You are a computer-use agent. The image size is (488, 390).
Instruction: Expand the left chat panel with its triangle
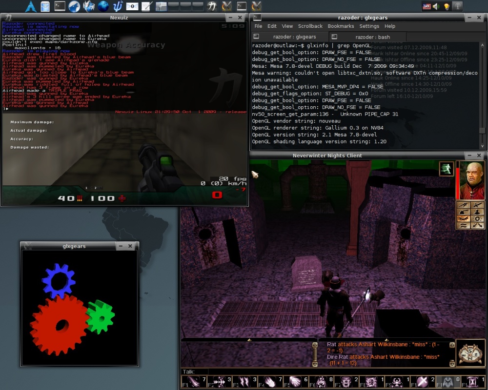tap(249, 340)
